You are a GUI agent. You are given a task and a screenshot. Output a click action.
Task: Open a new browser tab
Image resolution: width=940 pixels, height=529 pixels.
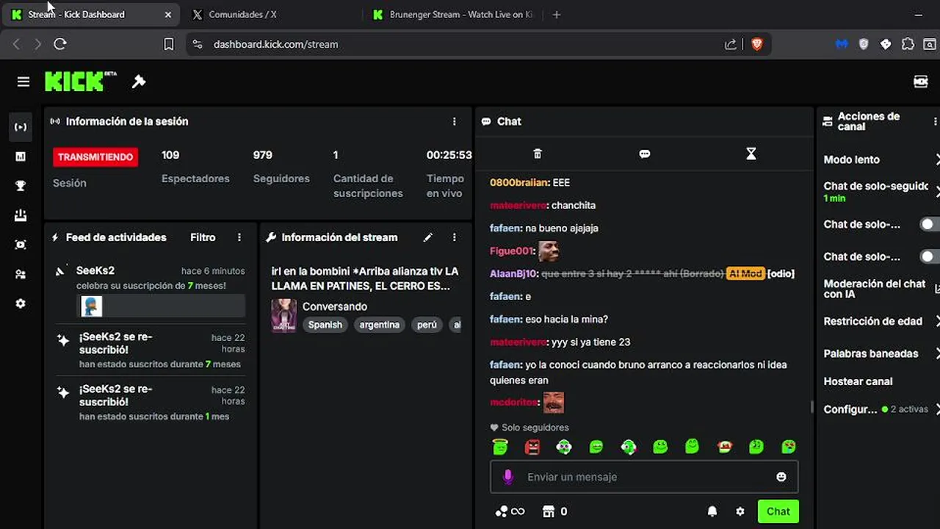coord(556,14)
